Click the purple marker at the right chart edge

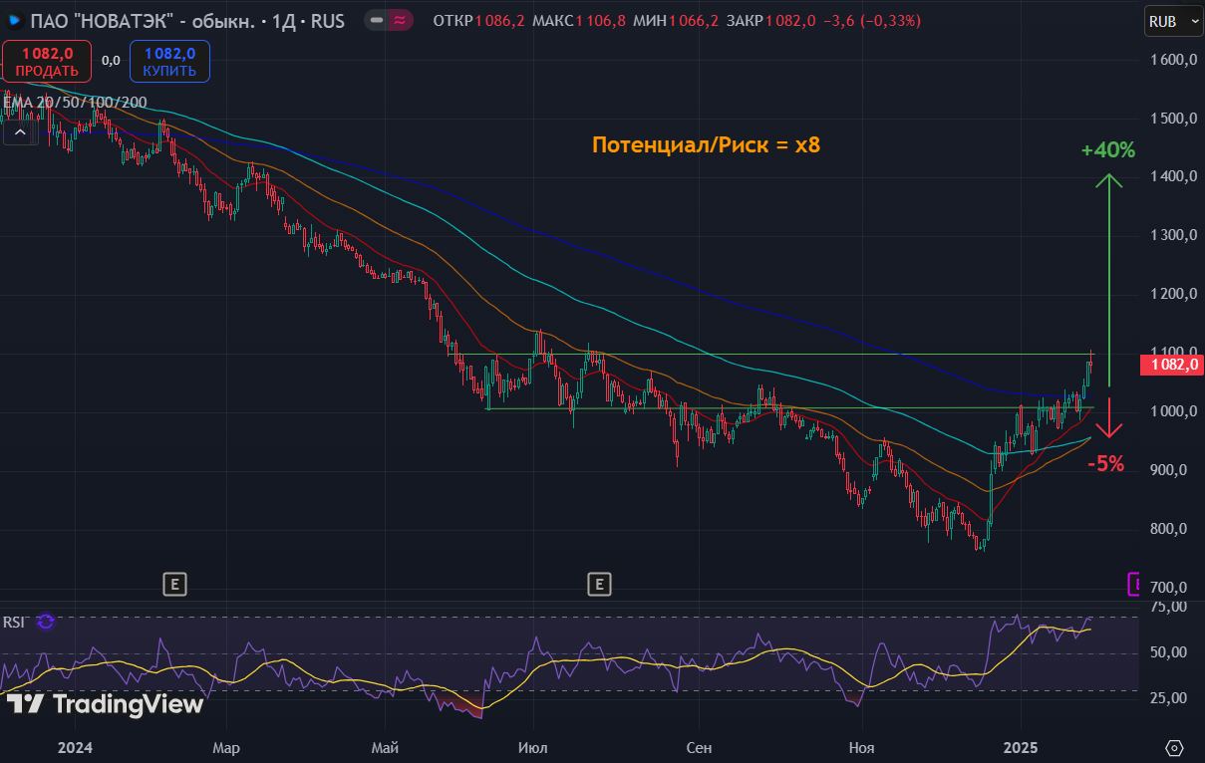(1134, 585)
